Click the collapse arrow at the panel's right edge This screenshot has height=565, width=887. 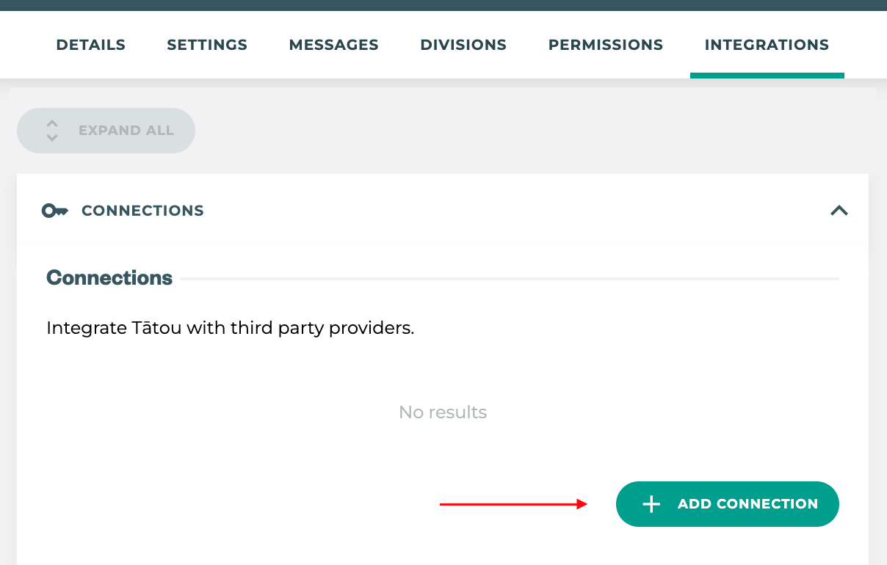(839, 211)
